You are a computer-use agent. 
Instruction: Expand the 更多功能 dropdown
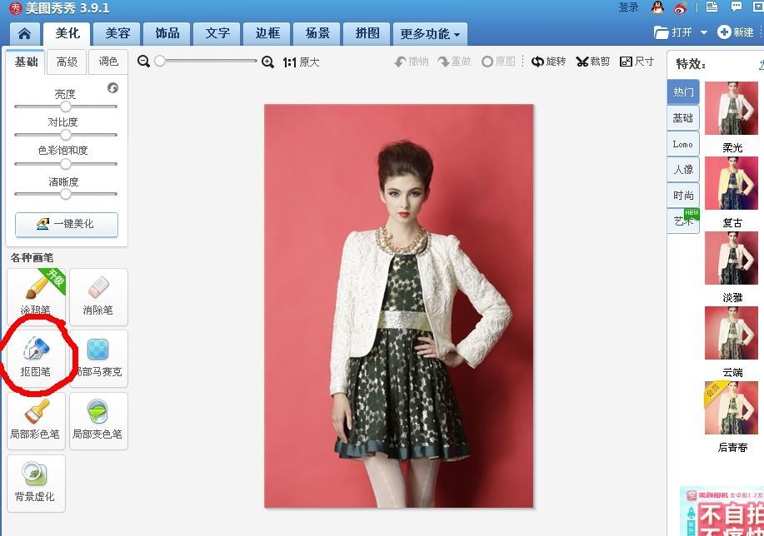pos(430,34)
